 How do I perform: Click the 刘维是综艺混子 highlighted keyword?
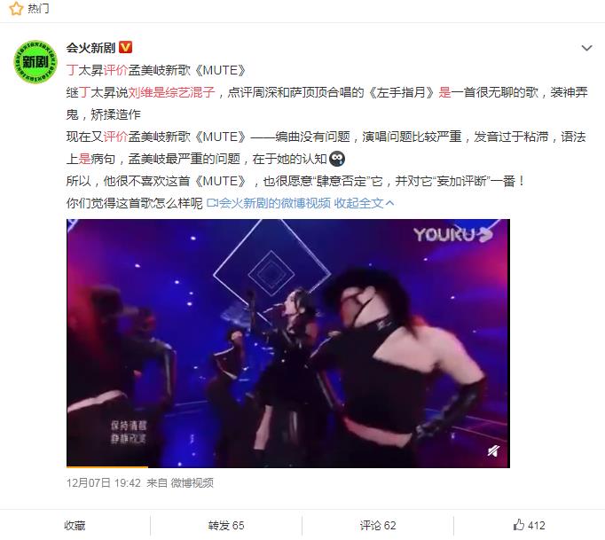[171, 92]
